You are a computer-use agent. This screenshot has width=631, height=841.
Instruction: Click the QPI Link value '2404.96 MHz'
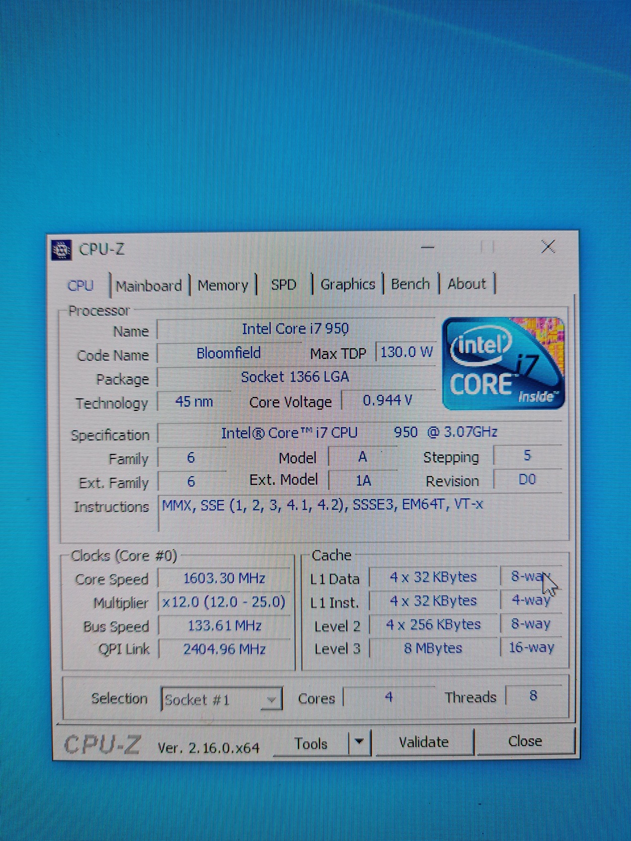pos(224,649)
